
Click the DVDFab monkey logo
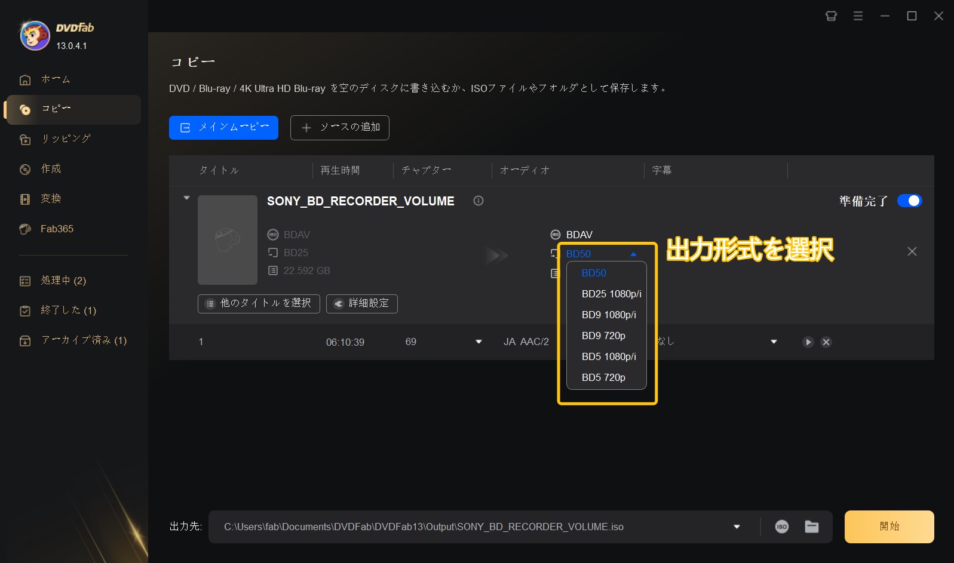pyautogui.click(x=35, y=36)
